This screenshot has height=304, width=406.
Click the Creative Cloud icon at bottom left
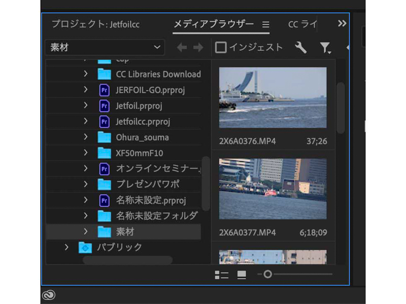click(x=48, y=294)
